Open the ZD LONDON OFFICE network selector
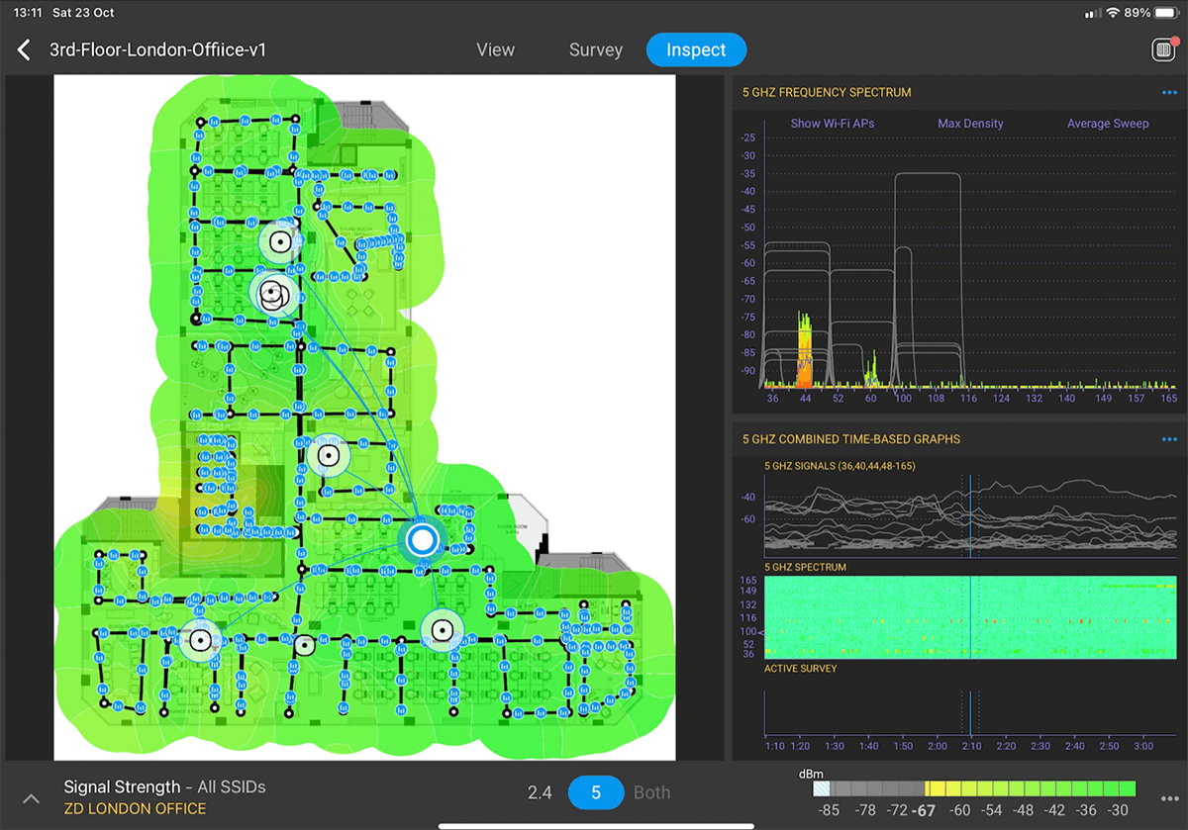The height and width of the screenshot is (830, 1188). (x=135, y=809)
